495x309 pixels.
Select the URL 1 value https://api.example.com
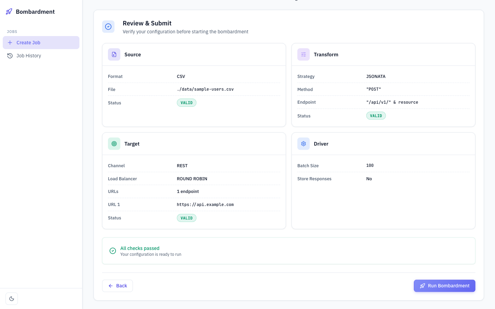tap(205, 204)
